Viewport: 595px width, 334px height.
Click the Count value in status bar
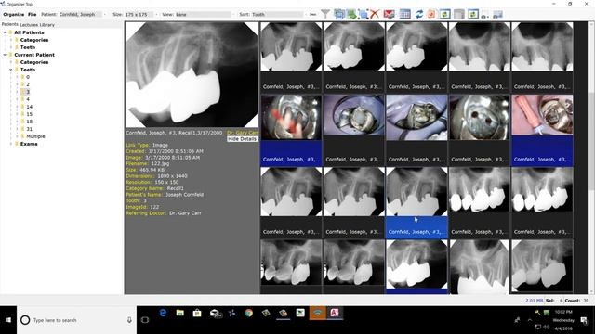[586, 301]
